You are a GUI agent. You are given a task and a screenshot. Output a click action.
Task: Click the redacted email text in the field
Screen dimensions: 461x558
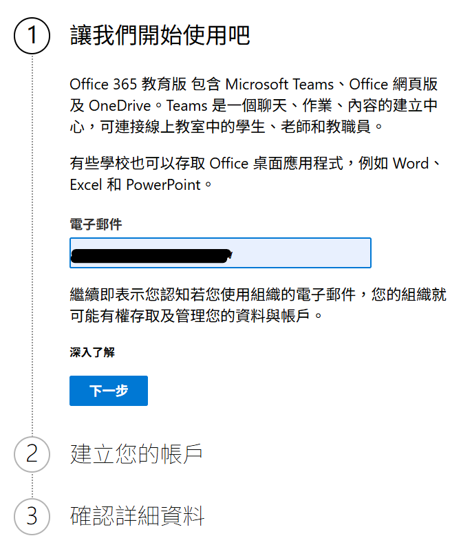(x=150, y=256)
